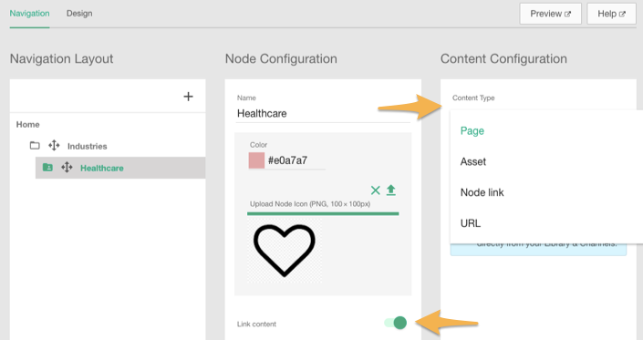643x340 pixels.
Task: Click the Content Type label
Action: 473,98
